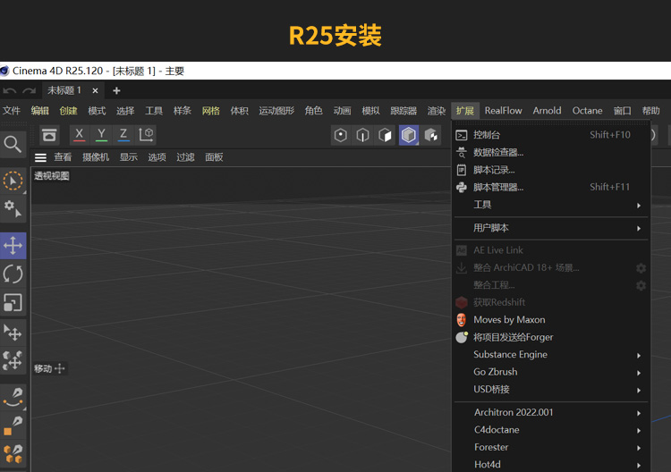Select the dynamic place tool icon

[x=13, y=360]
